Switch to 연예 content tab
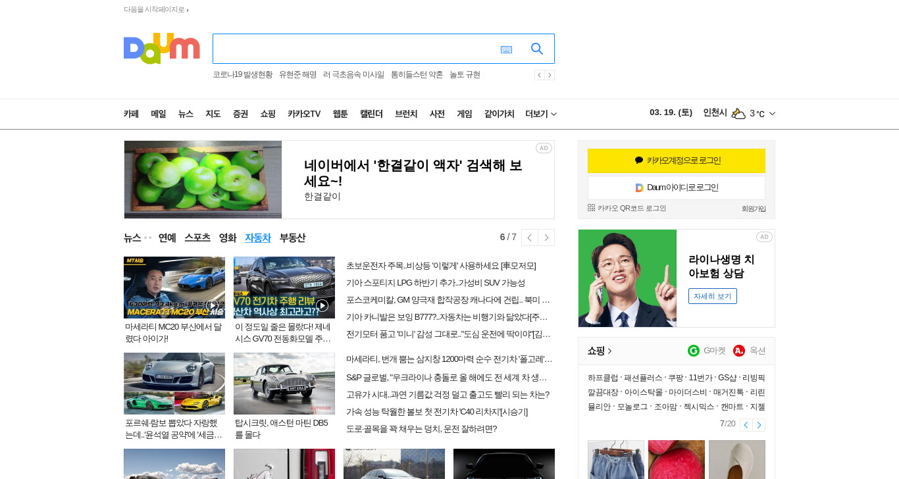This screenshot has width=899, height=479. point(167,238)
